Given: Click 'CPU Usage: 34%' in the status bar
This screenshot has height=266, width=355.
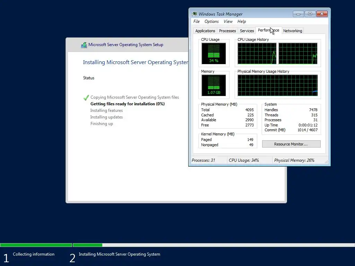Looking at the screenshot, I should (244, 160).
